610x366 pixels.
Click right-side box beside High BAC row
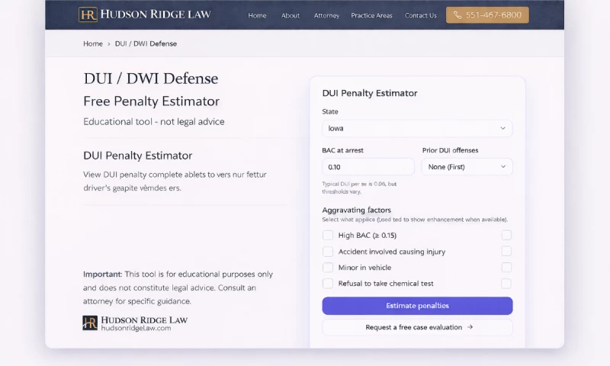coord(506,236)
